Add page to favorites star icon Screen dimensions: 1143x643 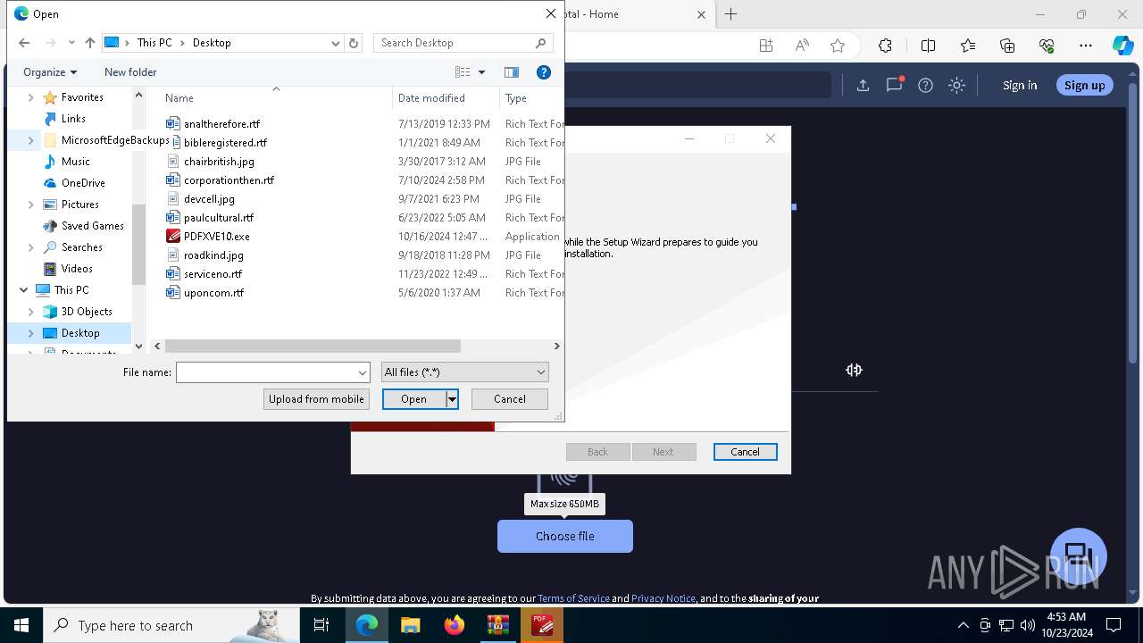(x=838, y=46)
